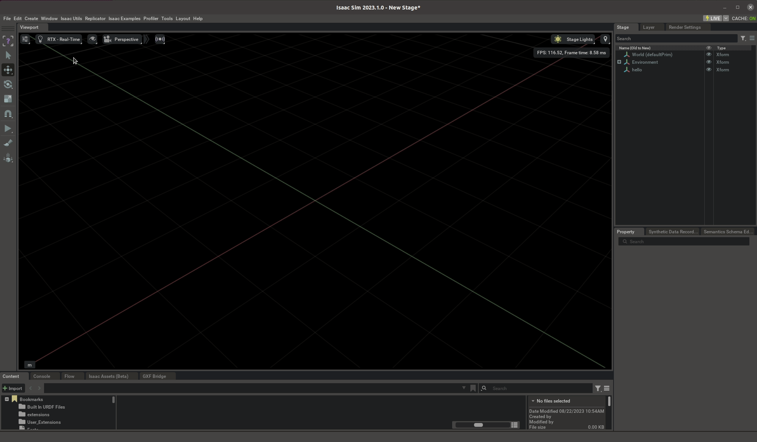This screenshot has width=757, height=442.
Task: Open the GXF Bridge tab
Action: tap(154, 376)
